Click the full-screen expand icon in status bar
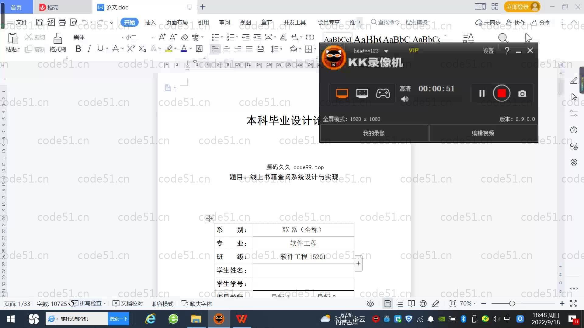 coord(573,303)
